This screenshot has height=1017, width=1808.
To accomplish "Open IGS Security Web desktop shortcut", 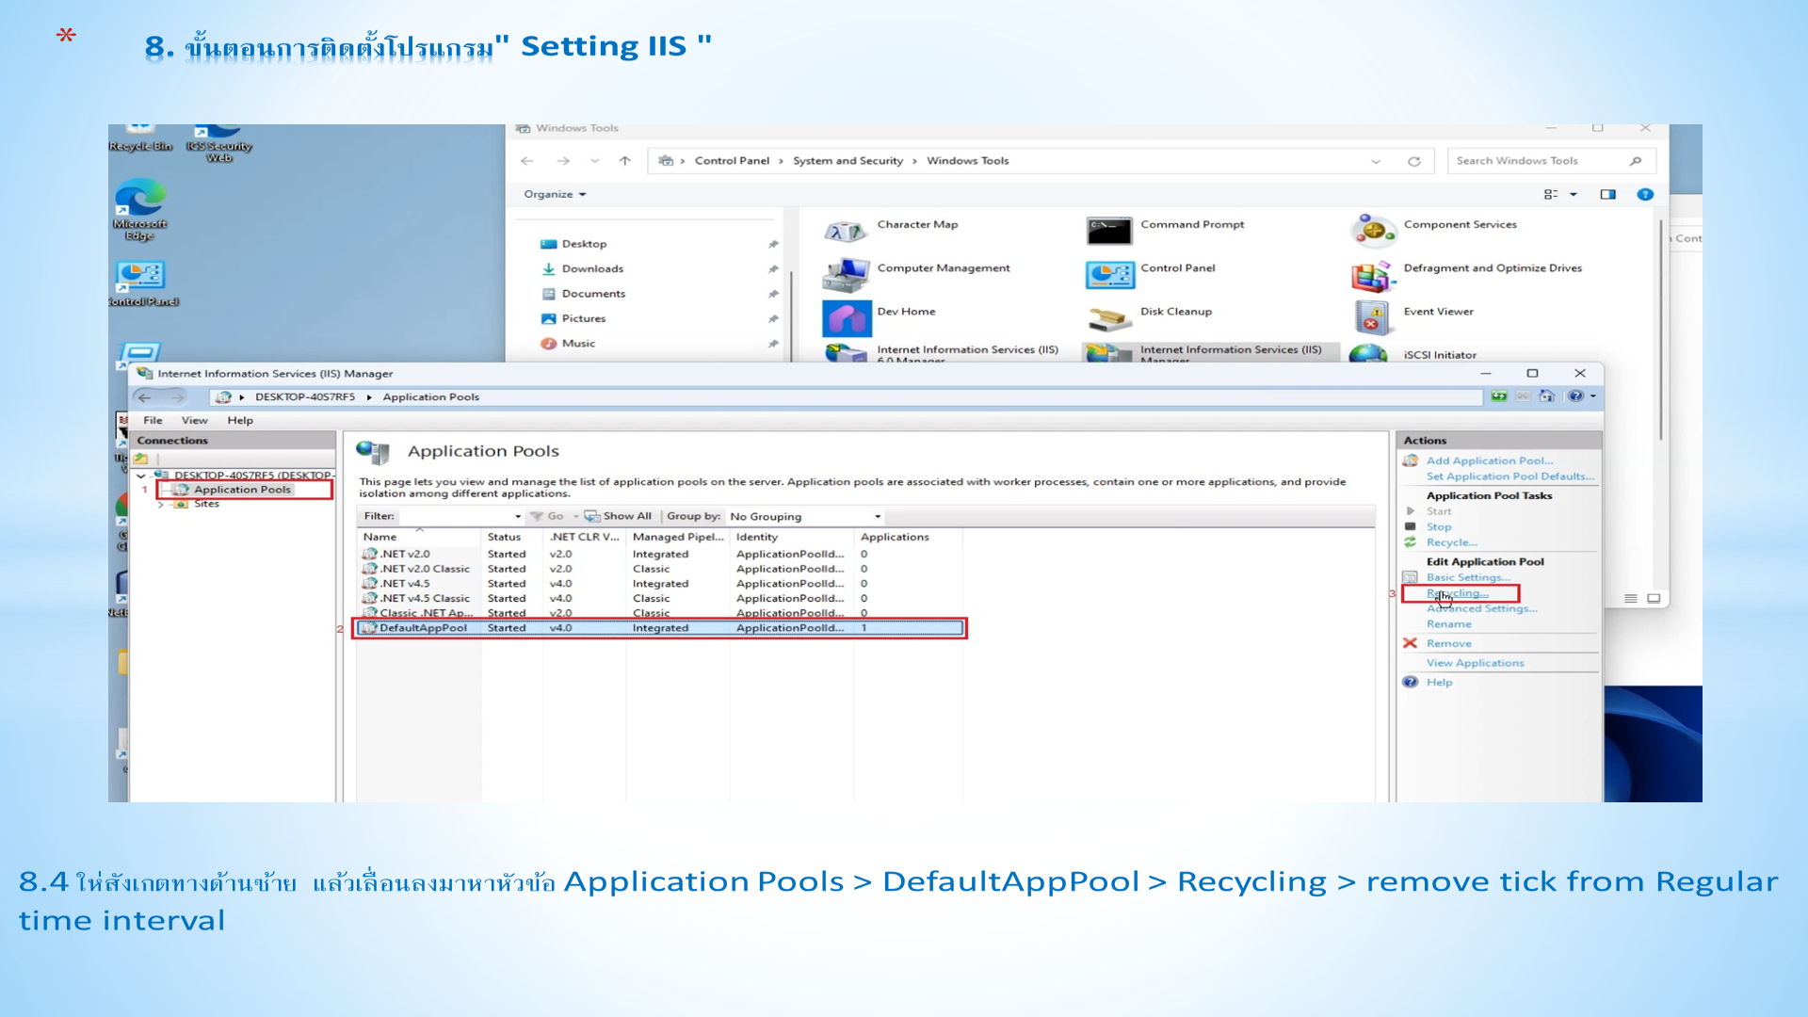I will tap(218, 143).
